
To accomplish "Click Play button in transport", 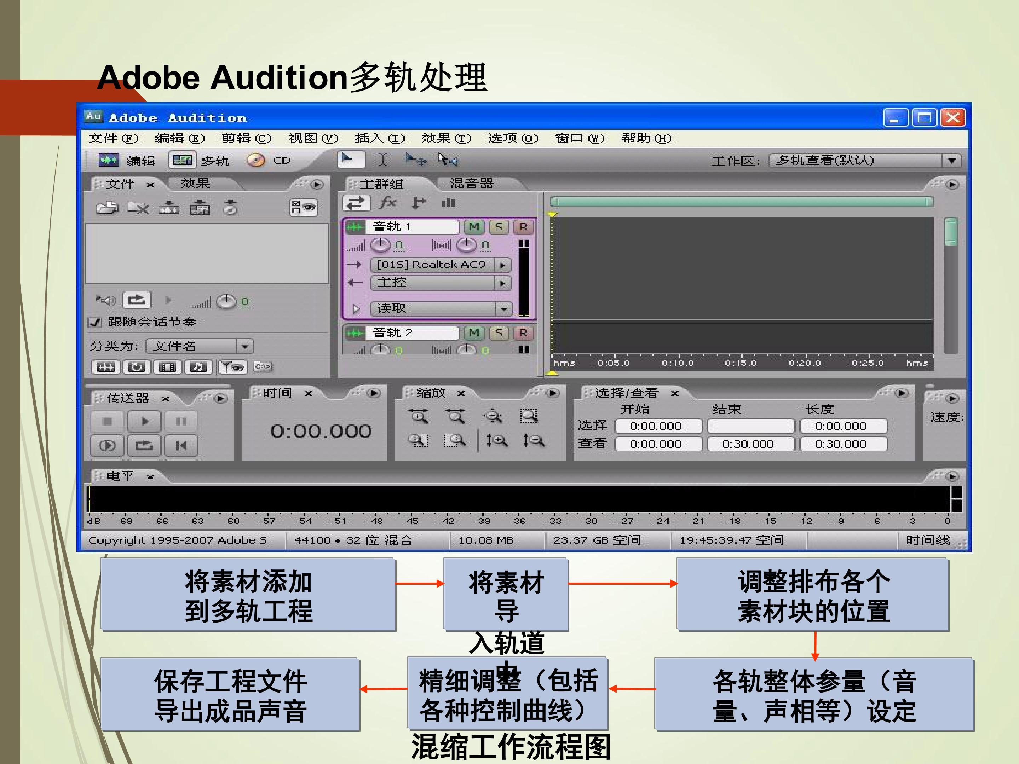I will [144, 421].
